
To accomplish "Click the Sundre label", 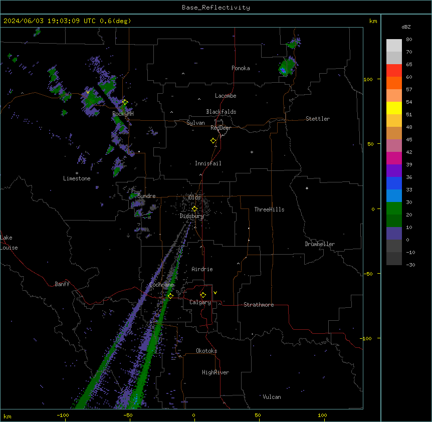I will point(146,196).
